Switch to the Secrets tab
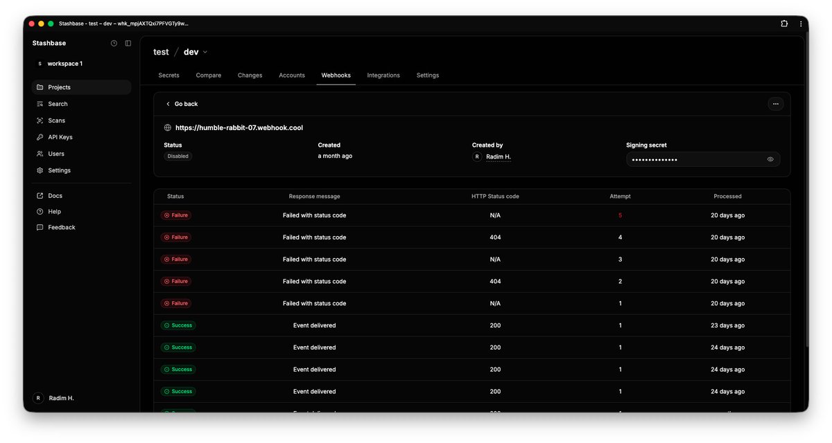This screenshot has height=443, width=832. click(x=168, y=75)
